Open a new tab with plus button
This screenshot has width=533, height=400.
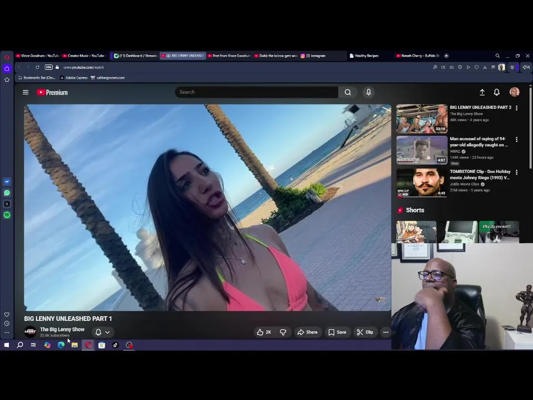click(x=446, y=56)
